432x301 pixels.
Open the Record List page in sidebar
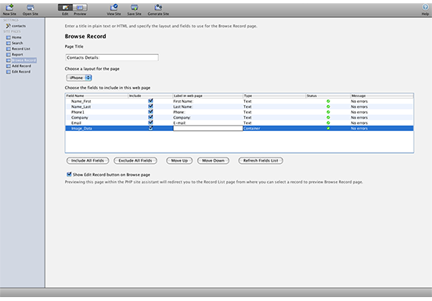18,49
